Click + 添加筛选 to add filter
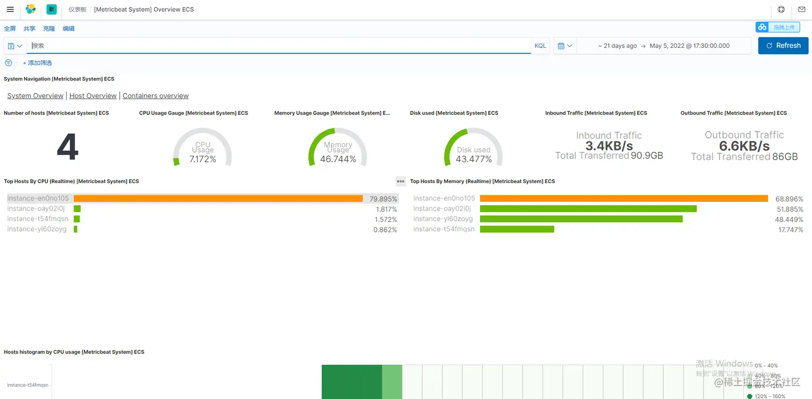Image resolution: width=812 pixels, height=399 pixels. (x=37, y=63)
